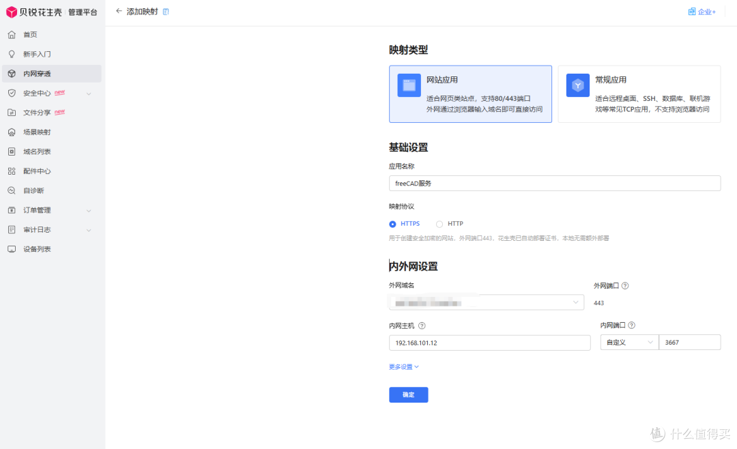Image resolution: width=737 pixels, height=449 pixels.
Task: Open the 自定义 internal port type dropdown
Action: coord(629,343)
